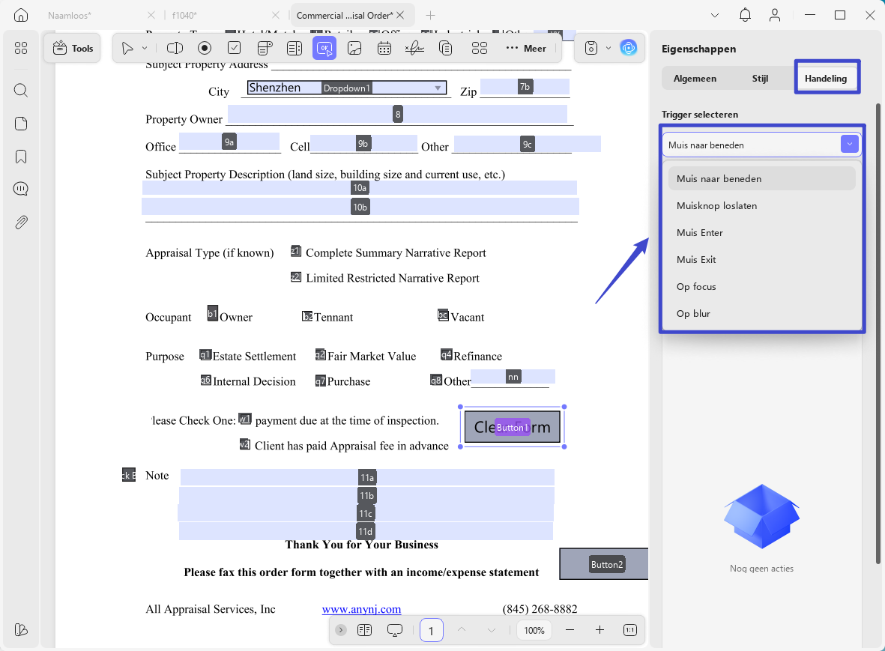This screenshot has width=885, height=651.
Task: Click the Property Owner field 8
Action: point(397,114)
